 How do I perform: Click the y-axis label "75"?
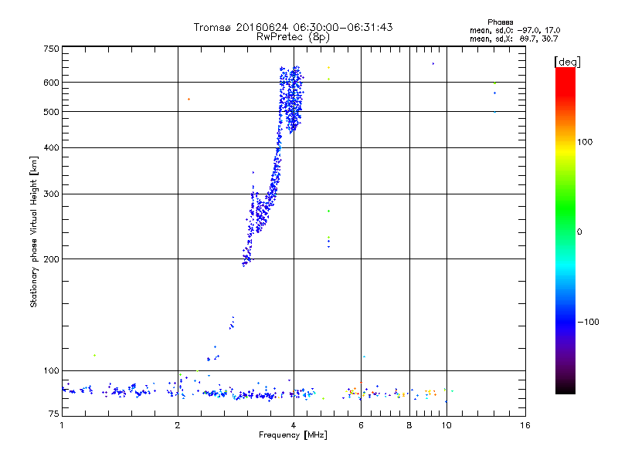tap(54, 414)
